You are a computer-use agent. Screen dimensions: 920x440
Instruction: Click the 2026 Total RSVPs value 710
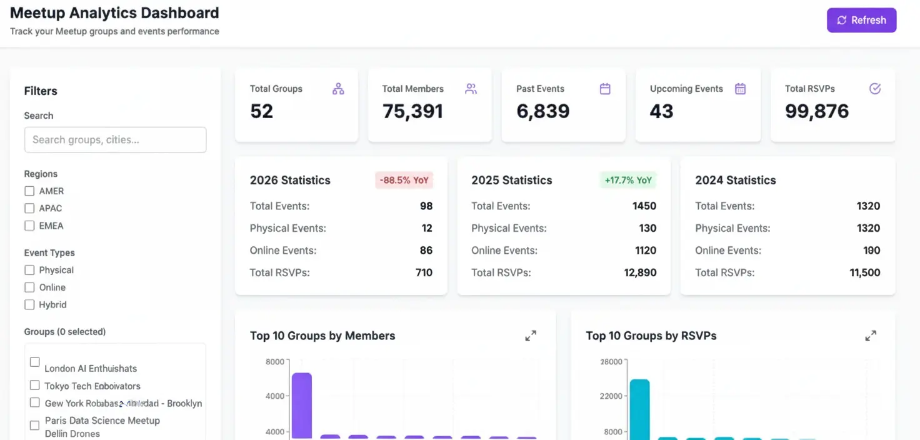tap(424, 272)
